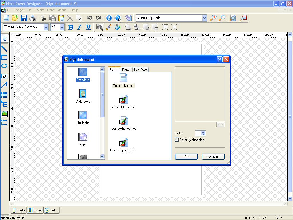This screenshot has height=220, width=293.
Task: Select the Text box tool
Action: pos(4,76)
